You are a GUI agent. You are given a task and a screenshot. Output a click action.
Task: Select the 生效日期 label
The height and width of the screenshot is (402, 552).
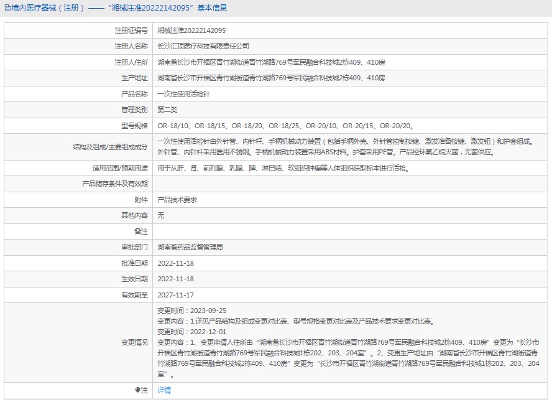click(134, 279)
